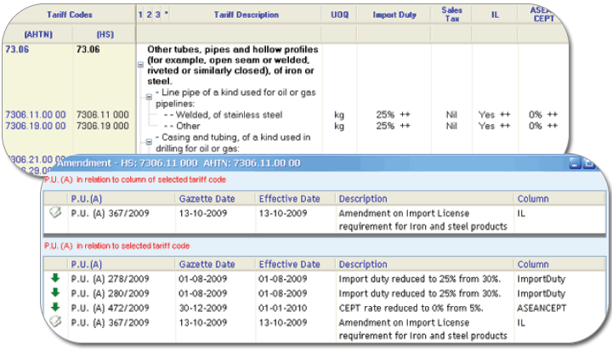
Task: Select level 1 in the tariff header
Action: pos(140,14)
